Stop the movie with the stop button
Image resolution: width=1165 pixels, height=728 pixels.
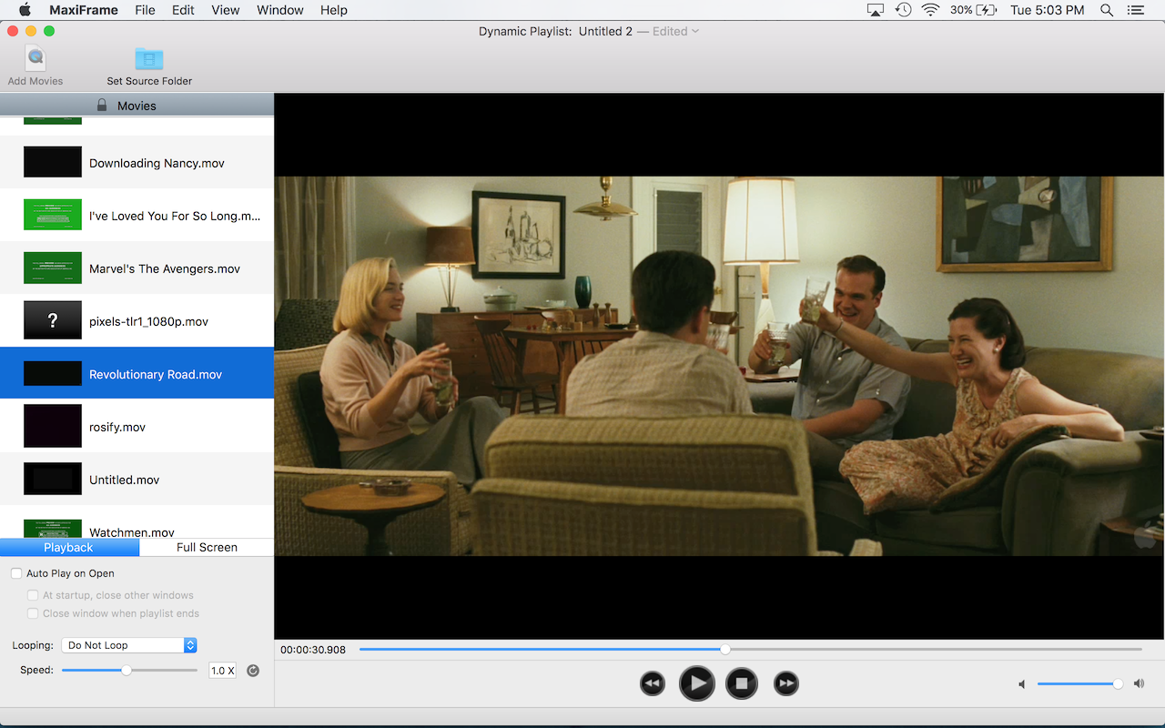(742, 683)
